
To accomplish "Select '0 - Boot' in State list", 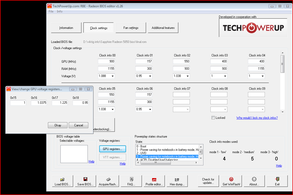I will click(x=167, y=146).
